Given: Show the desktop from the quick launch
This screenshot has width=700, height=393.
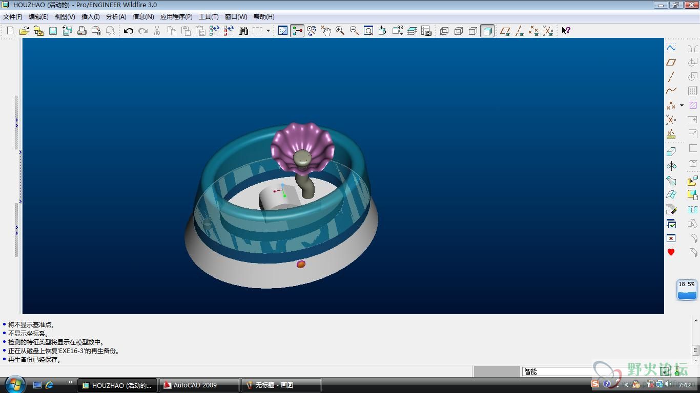Looking at the screenshot, I should coord(37,385).
